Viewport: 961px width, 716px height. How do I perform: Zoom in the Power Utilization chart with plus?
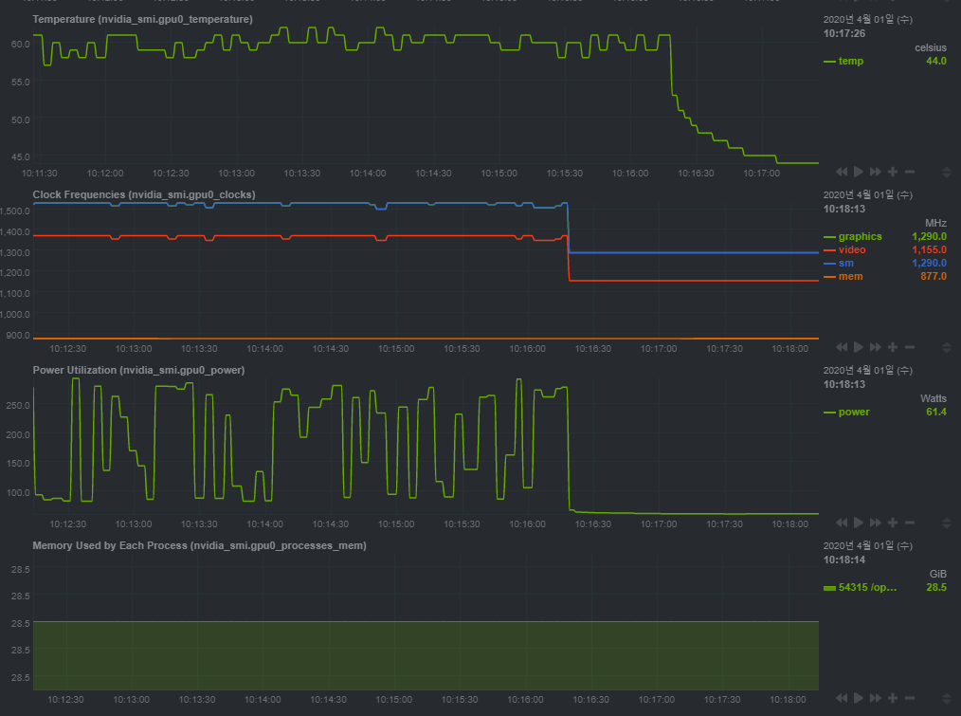pyautogui.click(x=893, y=523)
